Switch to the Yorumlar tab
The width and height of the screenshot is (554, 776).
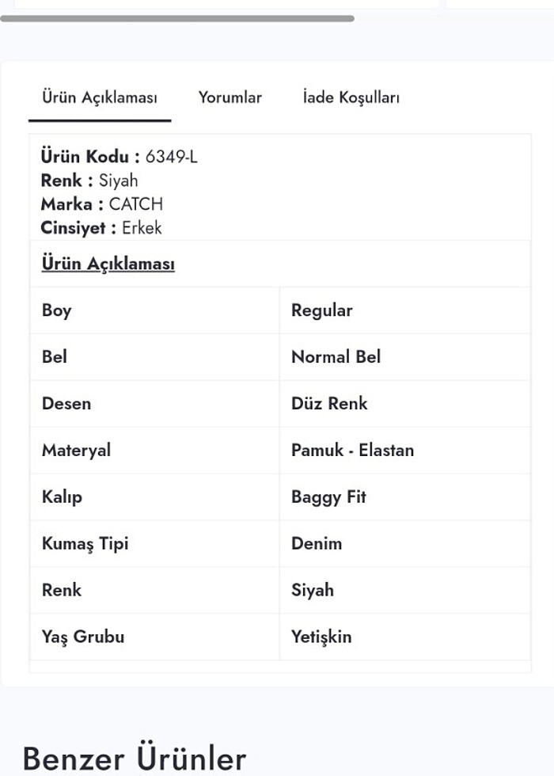[230, 97]
